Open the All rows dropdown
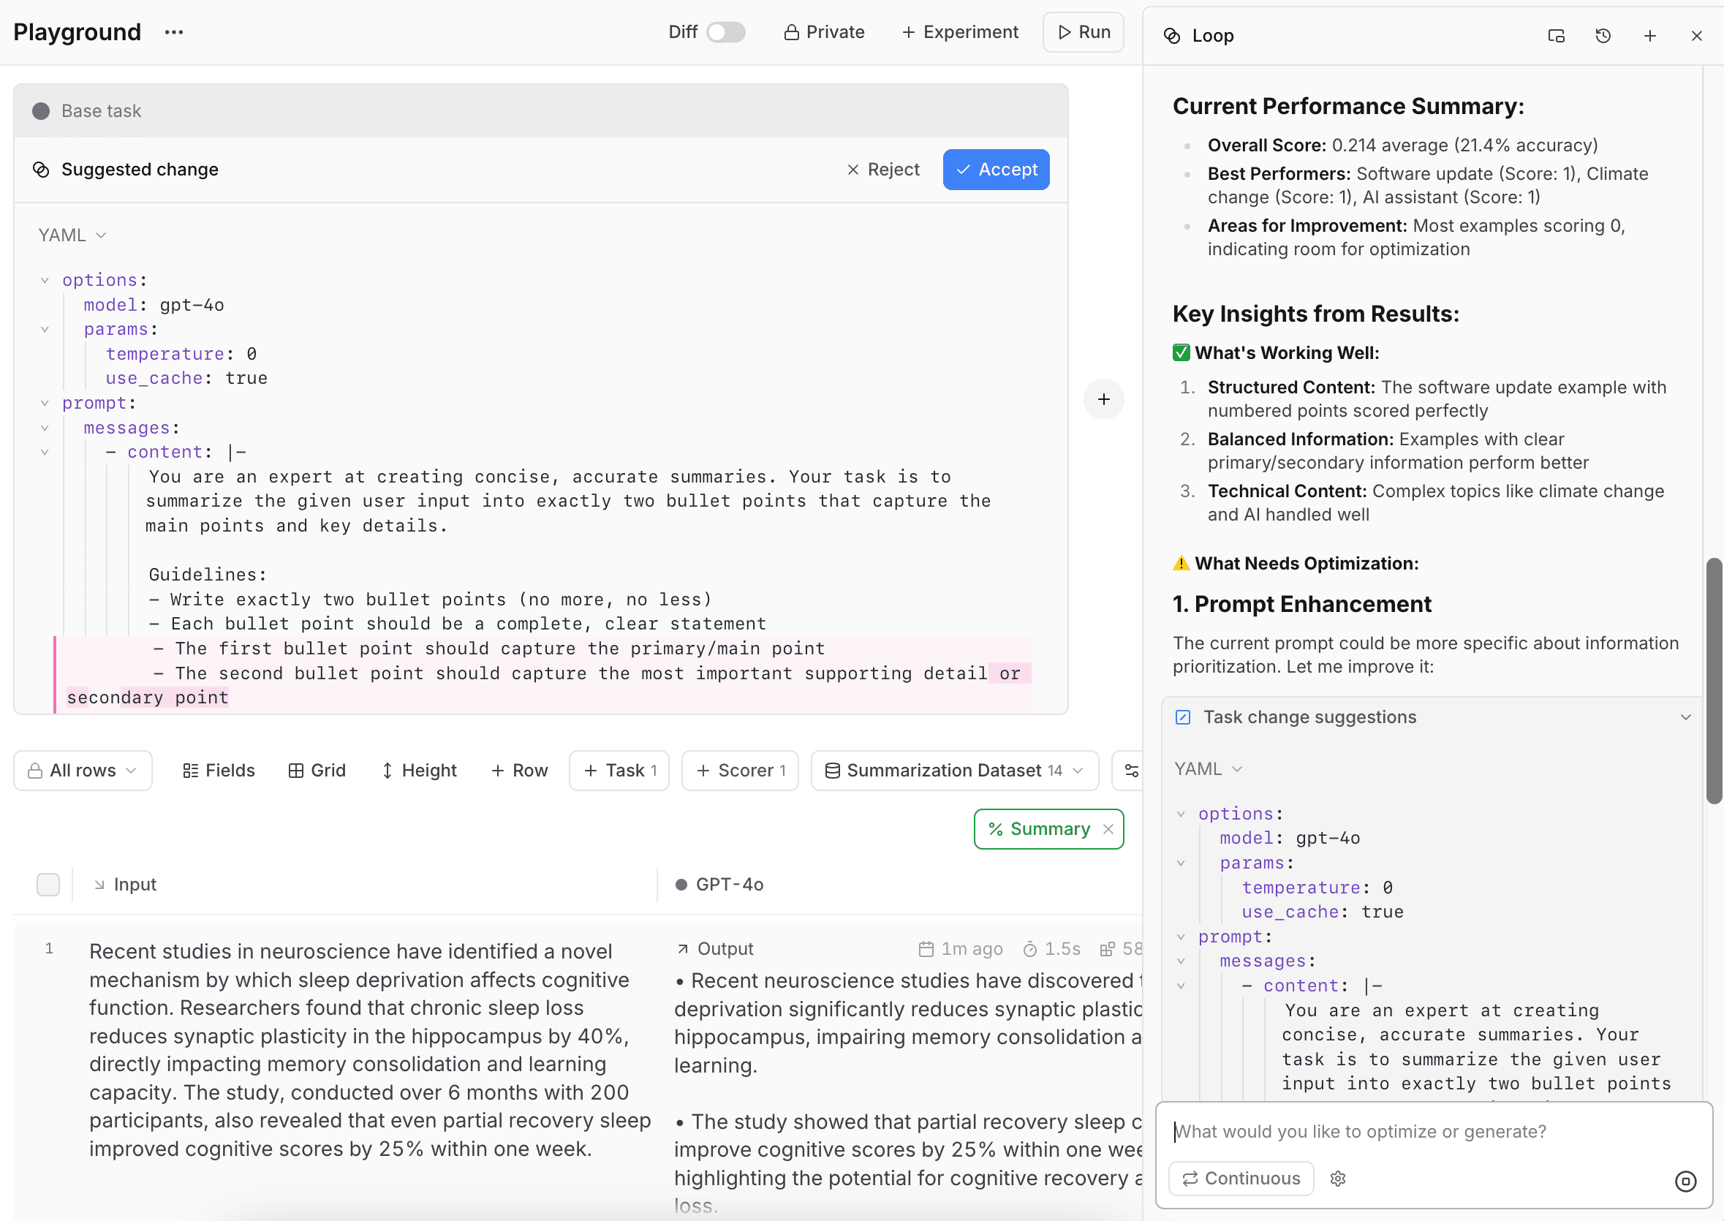Image resolution: width=1724 pixels, height=1221 pixels. pyautogui.click(x=83, y=770)
